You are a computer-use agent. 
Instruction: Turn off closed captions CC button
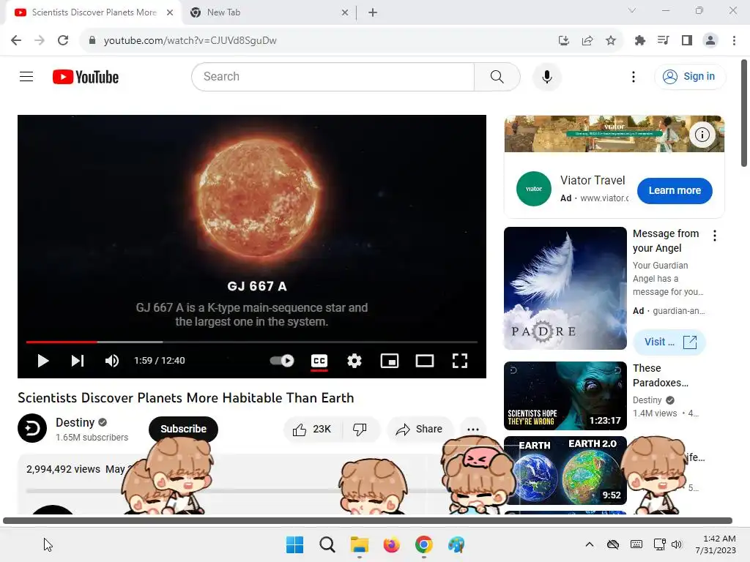pyautogui.click(x=319, y=361)
